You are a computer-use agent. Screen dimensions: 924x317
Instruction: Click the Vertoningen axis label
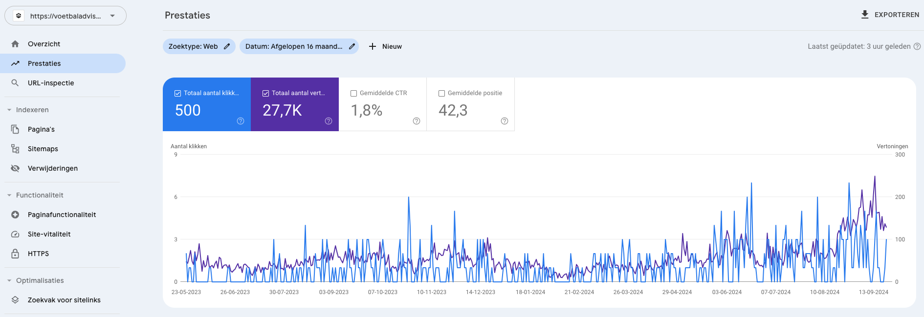[892, 146]
